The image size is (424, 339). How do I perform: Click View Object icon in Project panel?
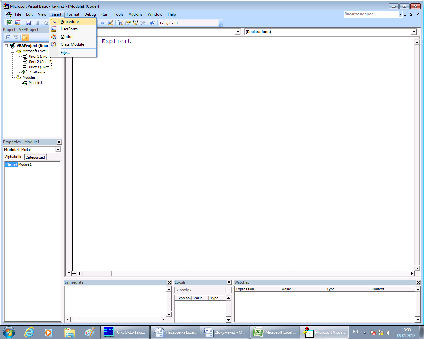pyautogui.click(x=16, y=37)
